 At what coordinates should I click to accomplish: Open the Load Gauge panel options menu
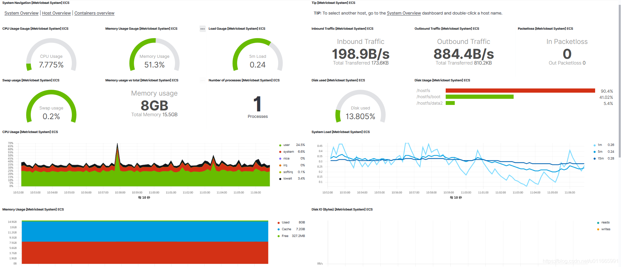coord(202,29)
